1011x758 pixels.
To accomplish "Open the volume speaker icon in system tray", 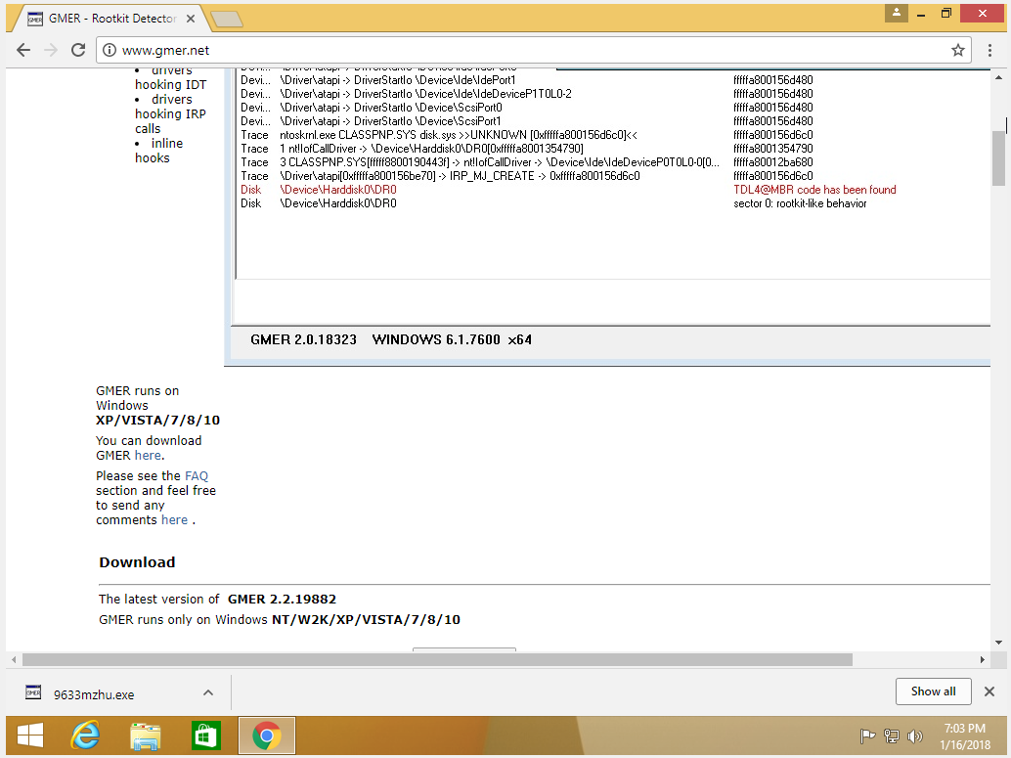I will pyautogui.click(x=915, y=736).
